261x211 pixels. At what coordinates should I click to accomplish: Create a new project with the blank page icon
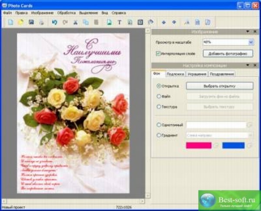coord(10,22)
